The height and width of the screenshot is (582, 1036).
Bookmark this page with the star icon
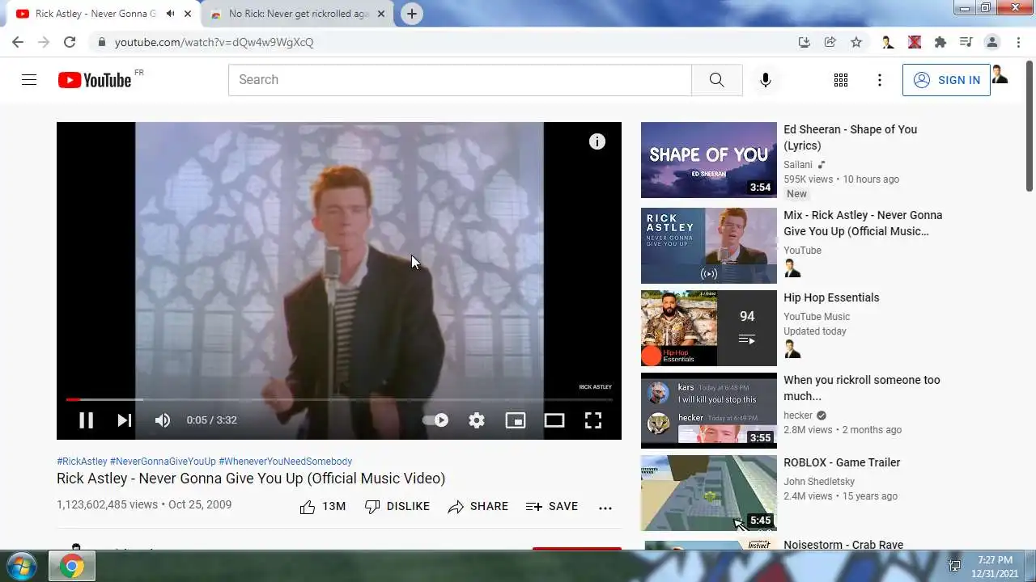856,42
